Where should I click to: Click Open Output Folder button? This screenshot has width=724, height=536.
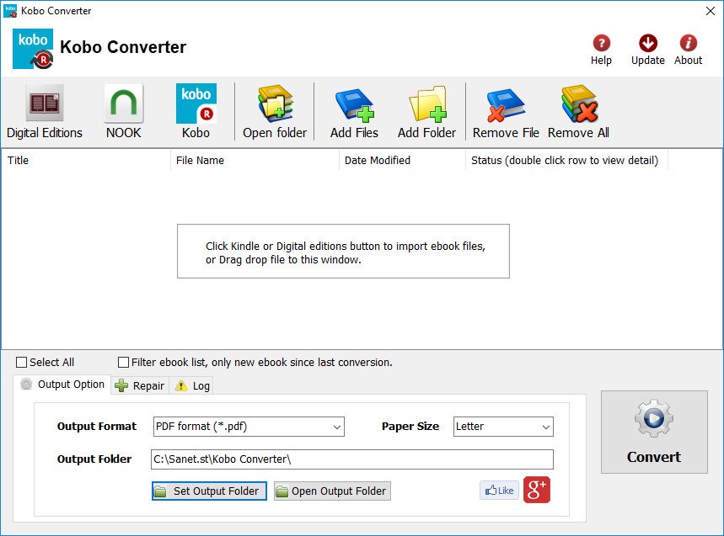332,491
